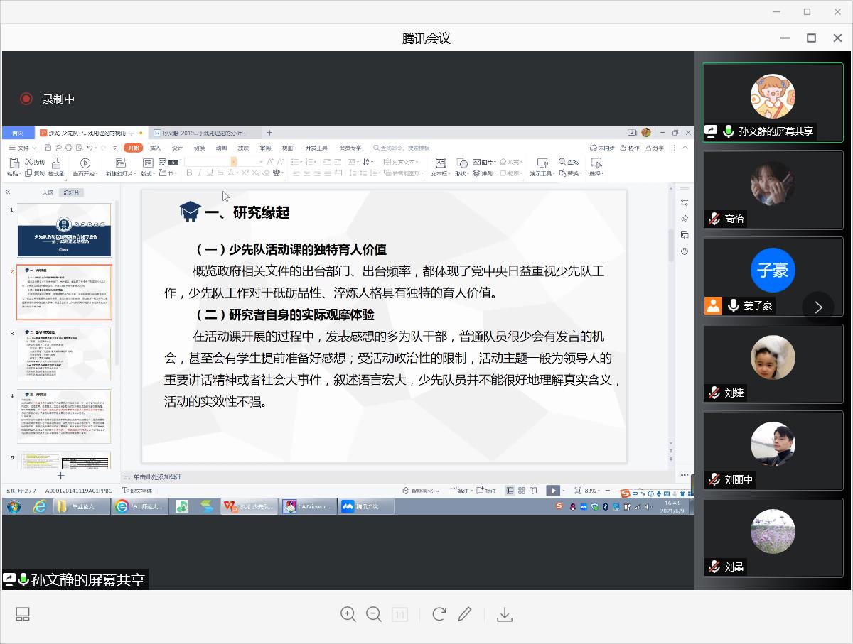Select slide 3 thumbnail in the panel
The width and height of the screenshot is (853, 644).
coord(64,354)
